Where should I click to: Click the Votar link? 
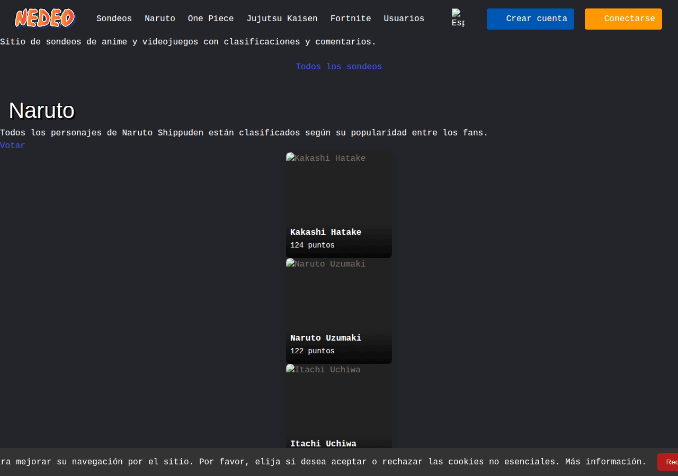click(x=12, y=145)
